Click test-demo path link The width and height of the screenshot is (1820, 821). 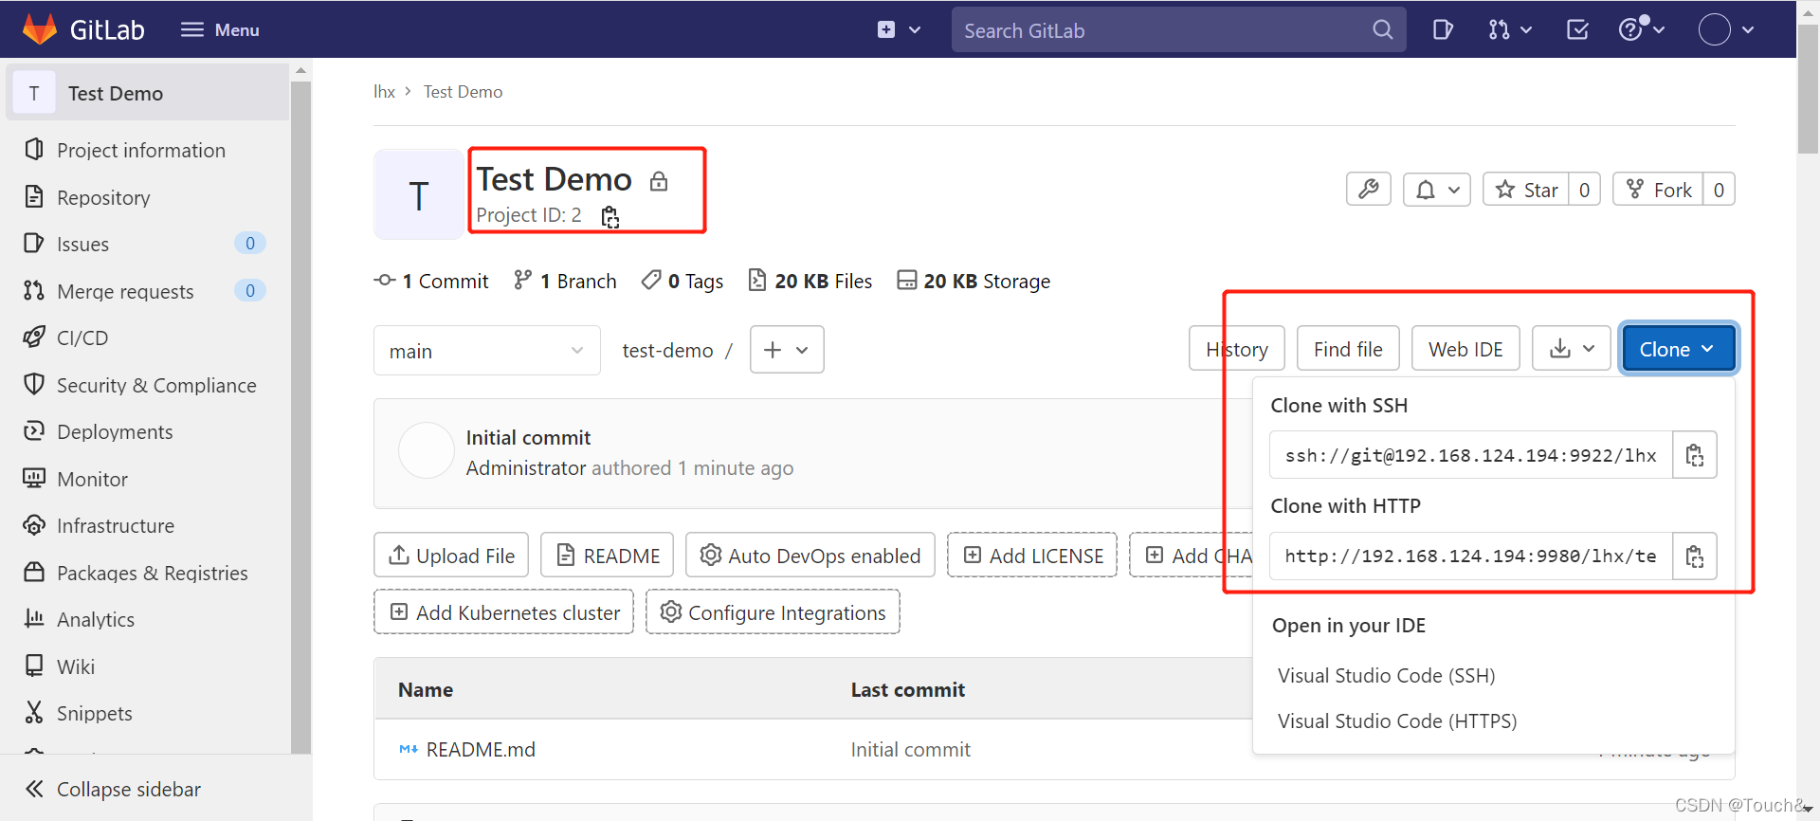pos(667,351)
